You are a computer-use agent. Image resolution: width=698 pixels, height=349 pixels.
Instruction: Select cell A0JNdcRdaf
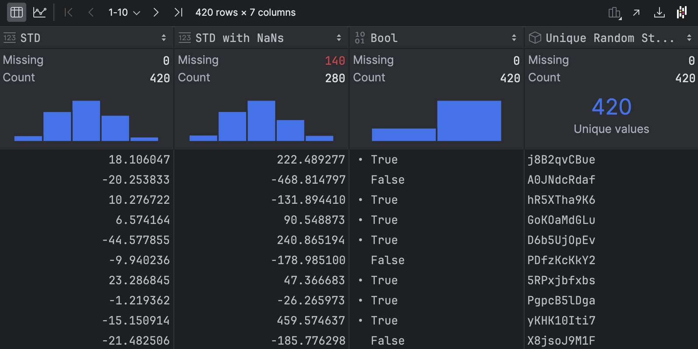point(611,180)
